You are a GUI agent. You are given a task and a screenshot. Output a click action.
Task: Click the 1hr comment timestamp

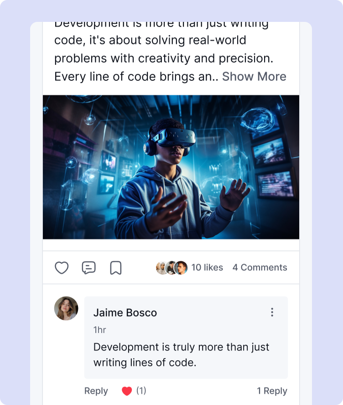click(99, 330)
